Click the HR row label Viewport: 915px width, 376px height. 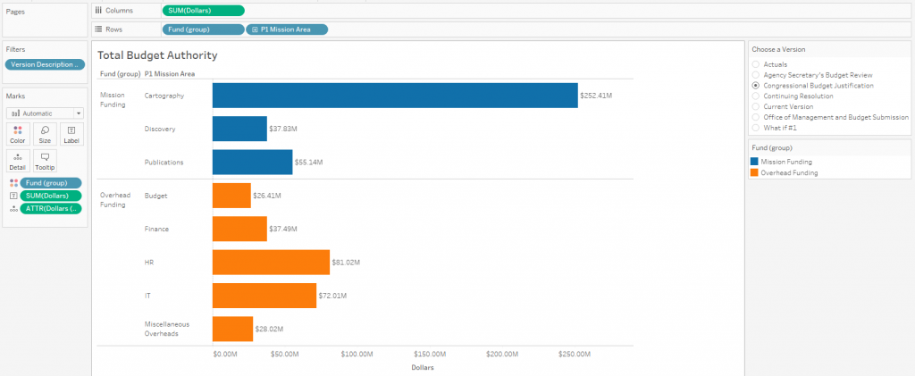coord(149,263)
